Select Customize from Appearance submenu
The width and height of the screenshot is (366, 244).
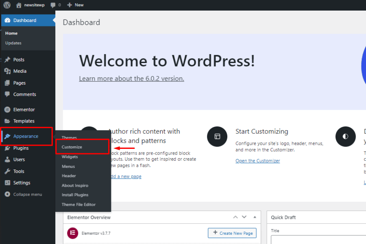point(72,147)
